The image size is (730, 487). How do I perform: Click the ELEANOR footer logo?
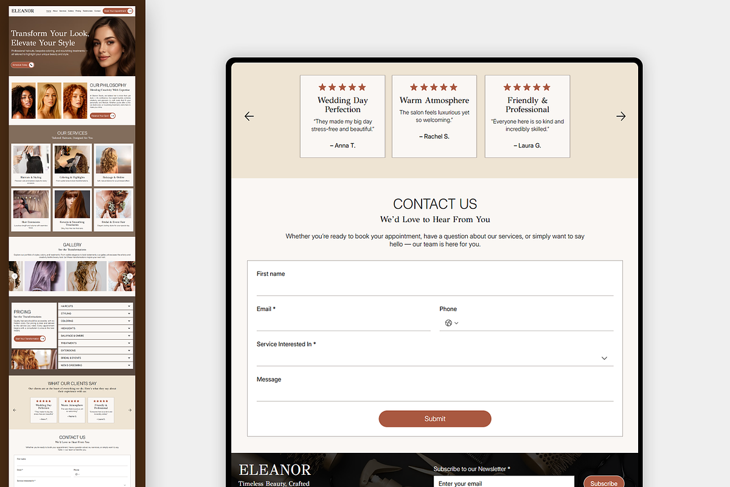tap(275, 470)
